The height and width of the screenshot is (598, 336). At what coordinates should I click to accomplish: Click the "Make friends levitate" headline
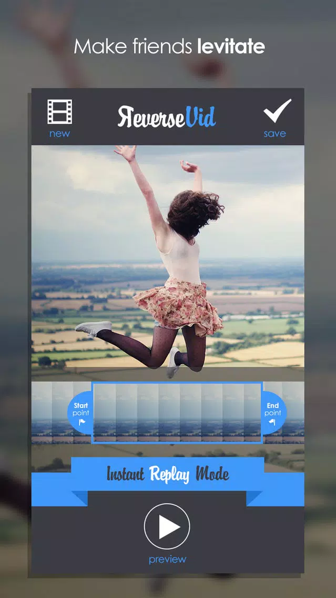[x=169, y=47]
